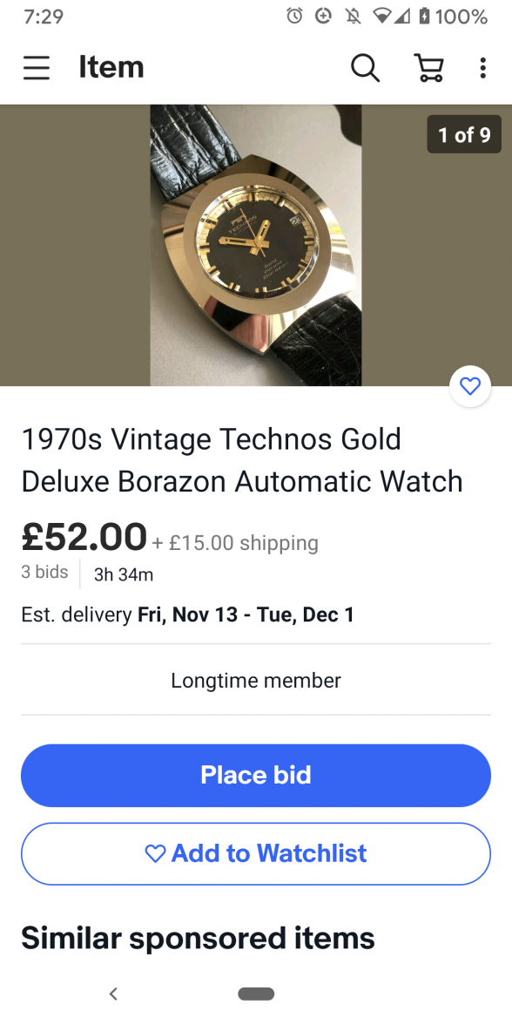Tap the £15.00 shipping details
Image resolution: width=512 pixels, height=1025 pixels.
pyautogui.click(x=236, y=542)
